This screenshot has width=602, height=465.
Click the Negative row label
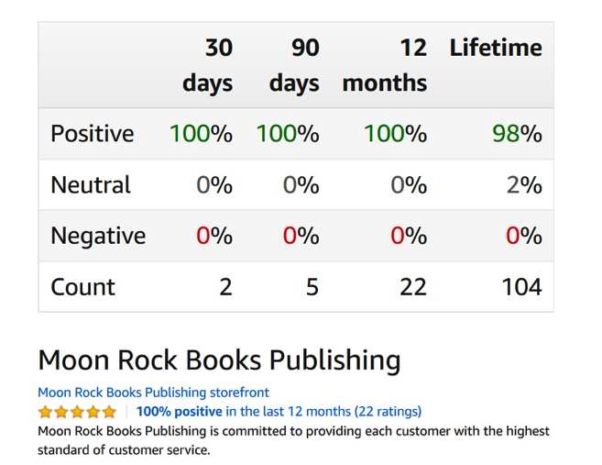tap(98, 237)
